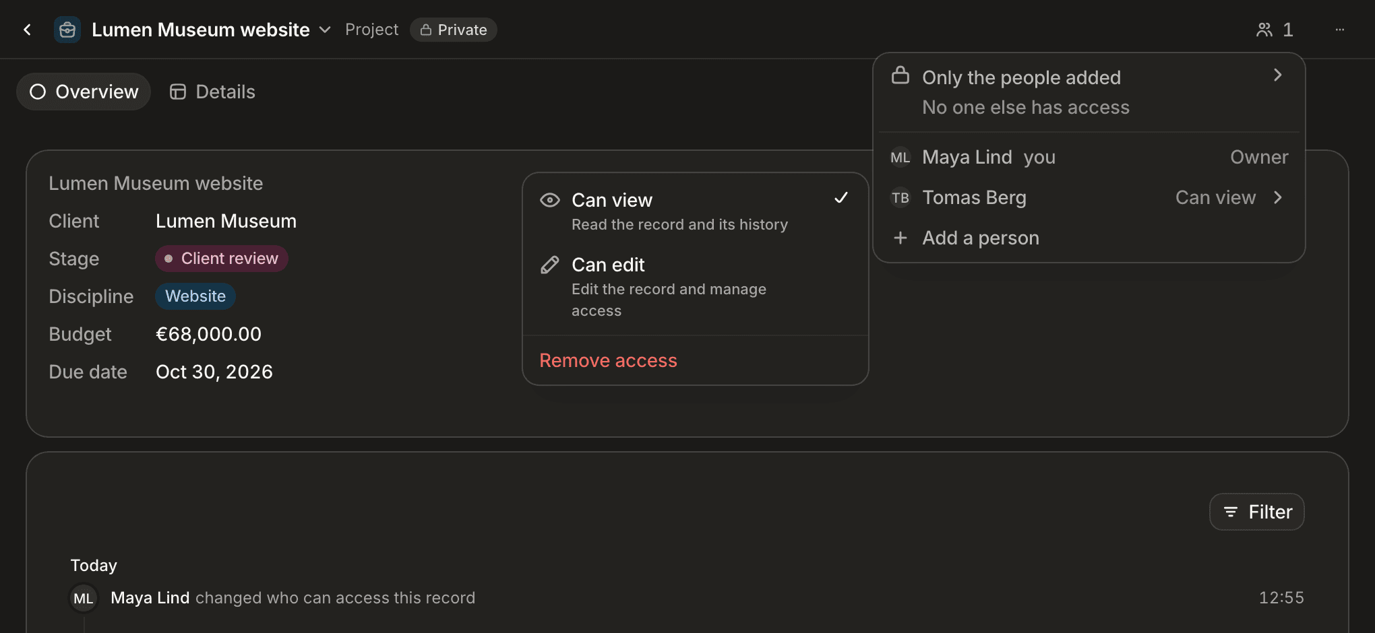Click the Budget value €68,000.00
This screenshot has width=1375, height=633.
(208, 334)
